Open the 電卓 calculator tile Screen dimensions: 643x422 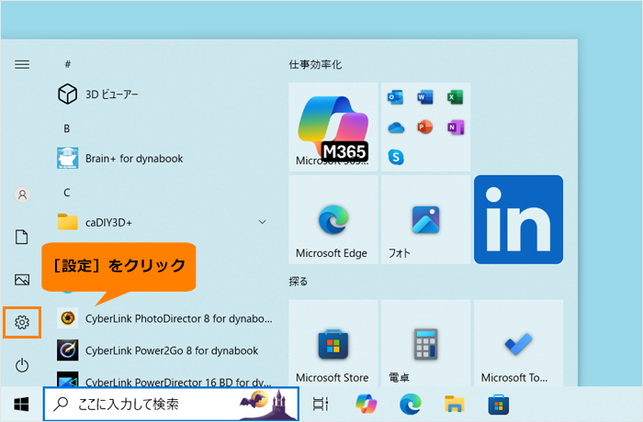[425, 343]
